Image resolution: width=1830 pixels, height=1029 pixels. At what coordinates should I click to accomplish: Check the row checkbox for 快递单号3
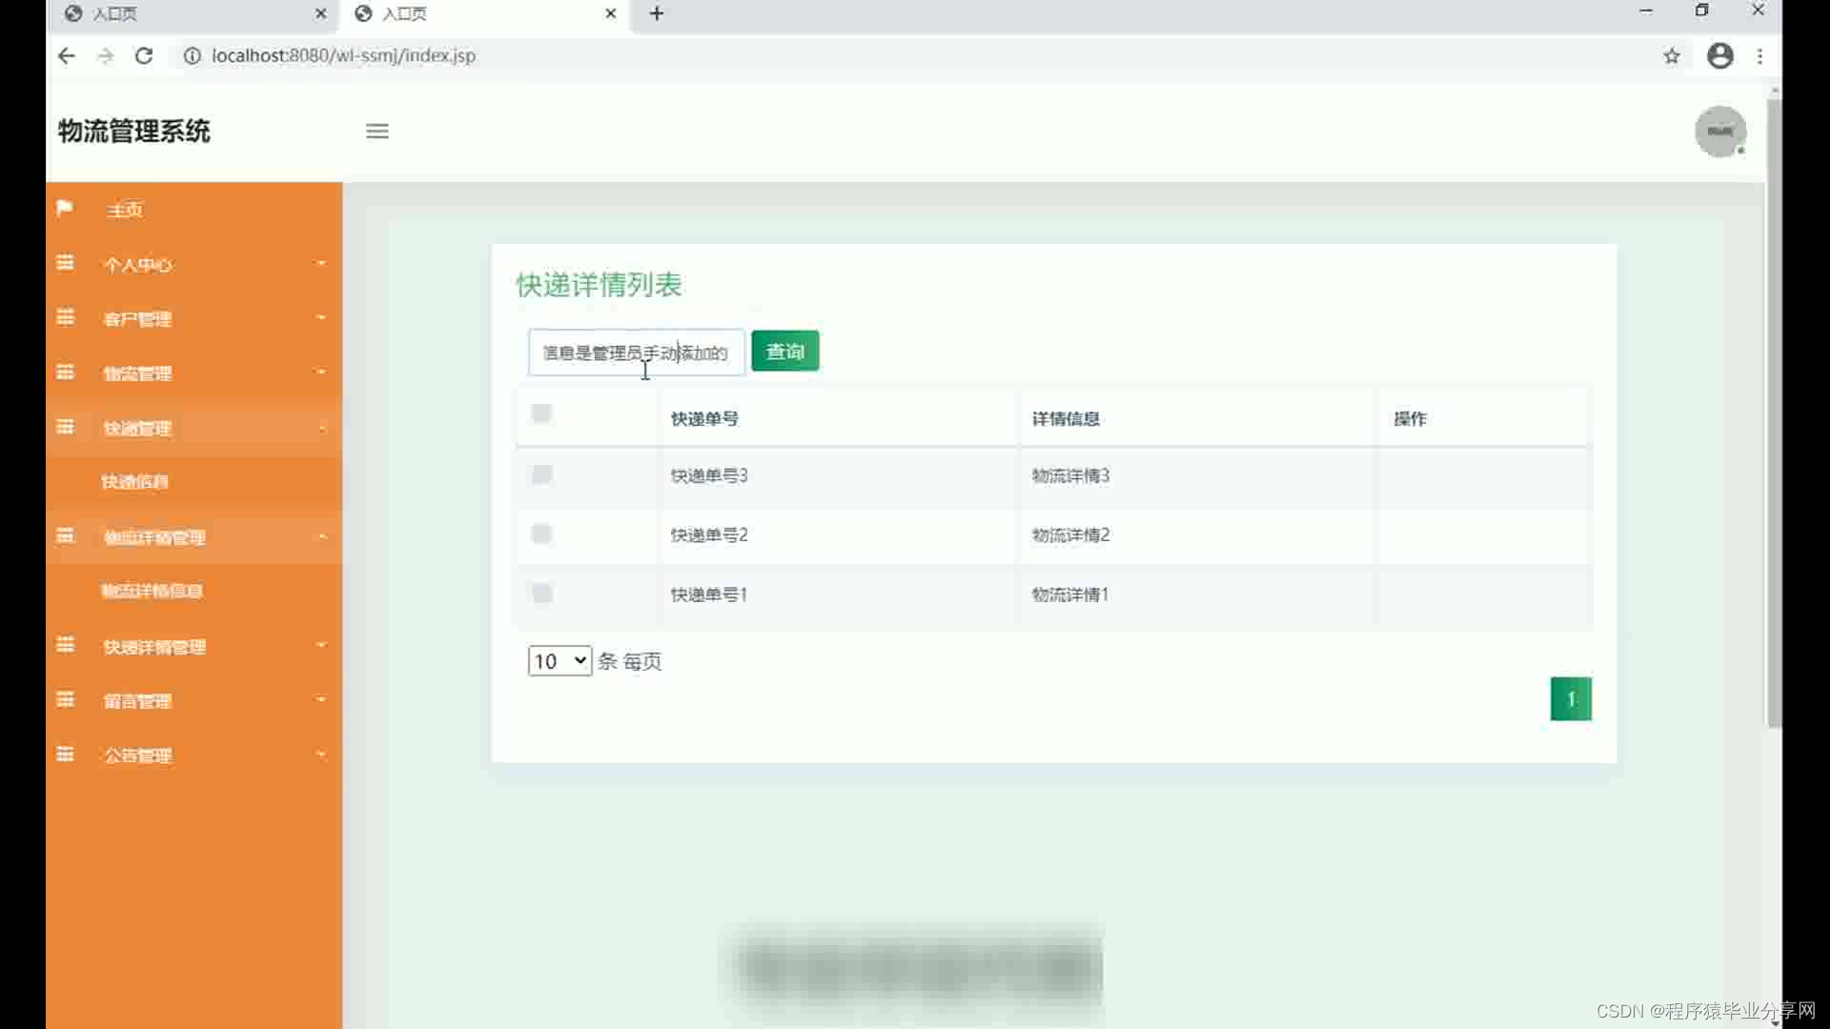pos(541,474)
